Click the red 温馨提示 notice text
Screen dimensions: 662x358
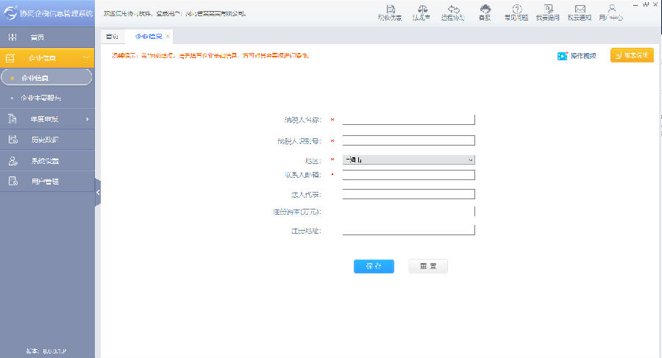pos(210,55)
